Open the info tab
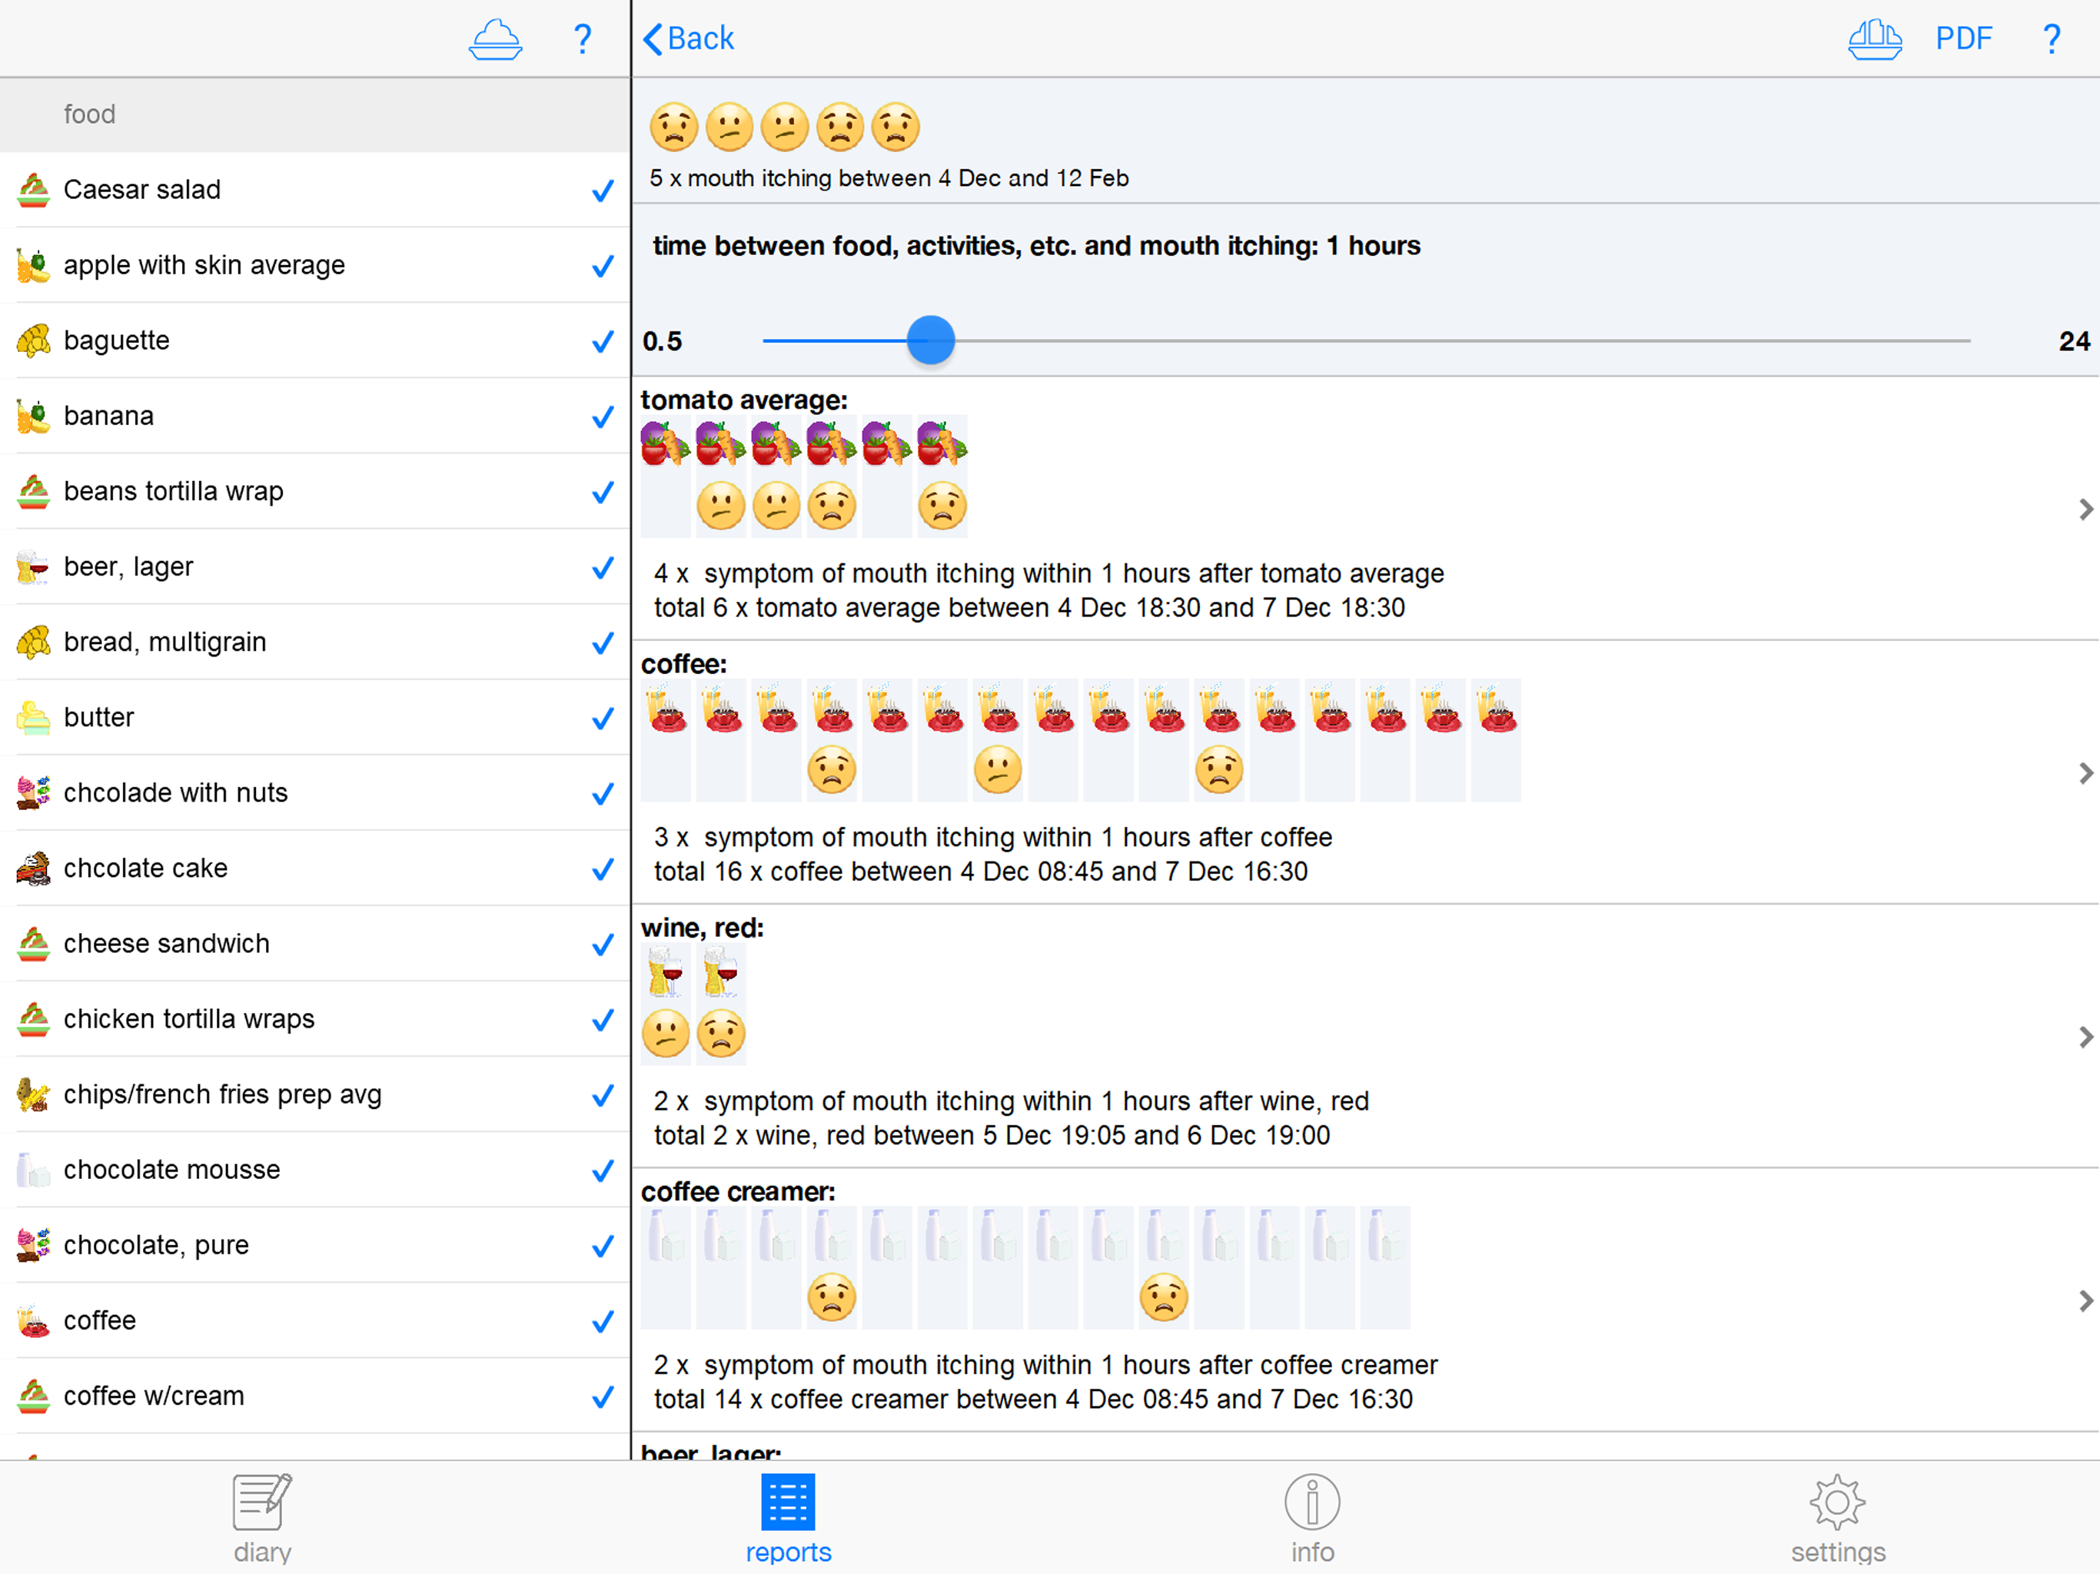Viewport: 2100px width, 1574px height. 1312,1519
